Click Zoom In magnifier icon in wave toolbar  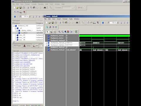click(x=59, y=32)
